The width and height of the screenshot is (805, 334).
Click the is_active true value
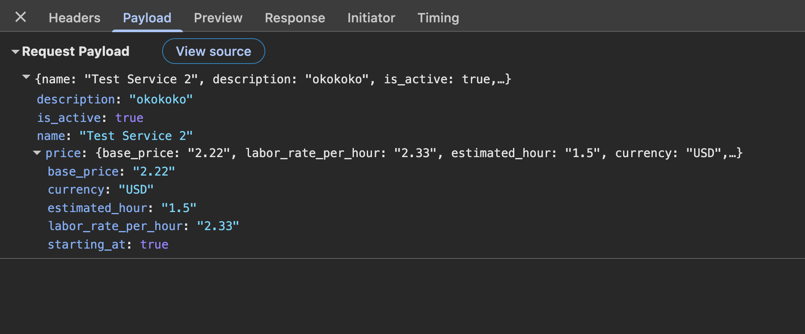[x=129, y=118]
